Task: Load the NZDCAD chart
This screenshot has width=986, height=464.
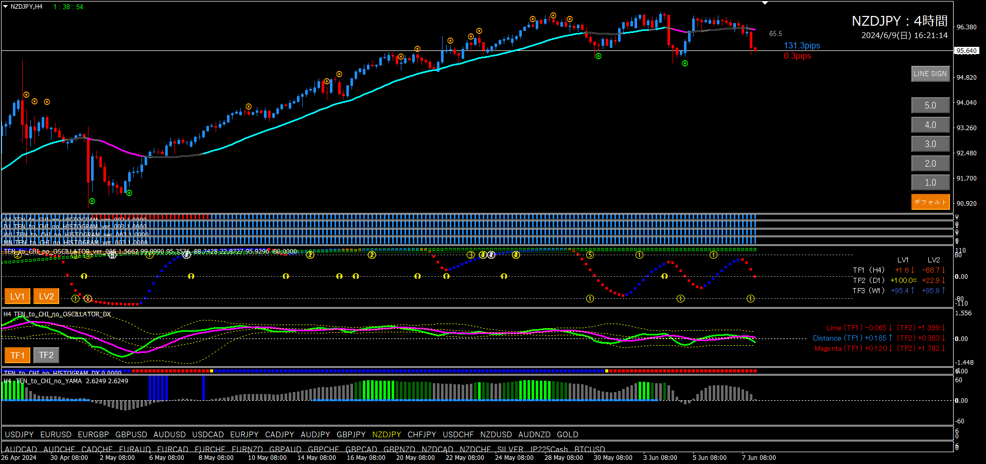Action: click(x=437, y=449)
